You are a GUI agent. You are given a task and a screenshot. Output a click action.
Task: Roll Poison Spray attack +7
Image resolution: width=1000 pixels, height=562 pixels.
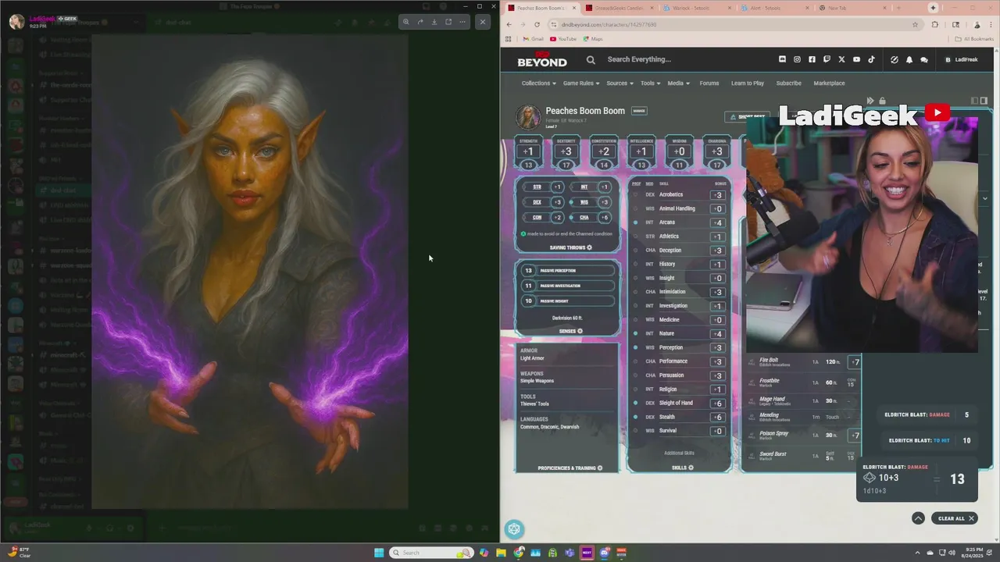tap(855, 435)
